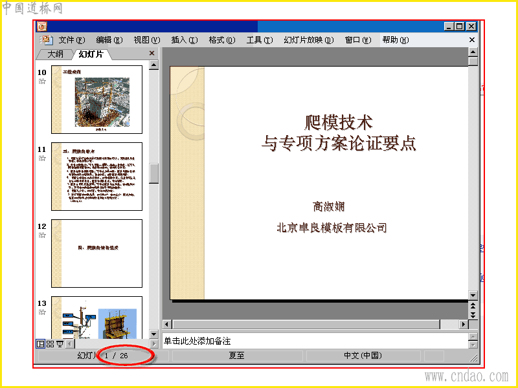518x388 pixels.
Task: Switch to the 大纲 tab
Action: pos(55,54)
